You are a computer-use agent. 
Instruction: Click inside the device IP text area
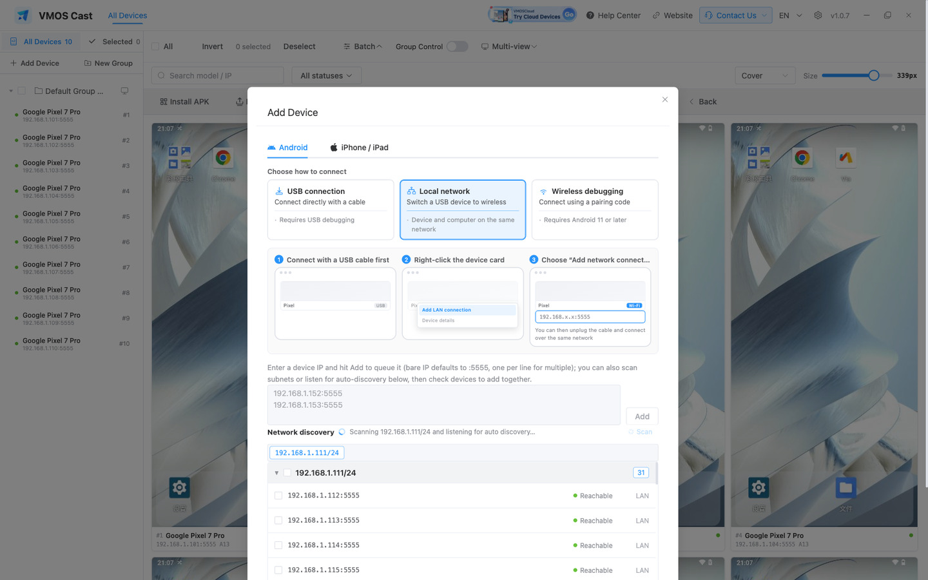(x=444, y=405)
